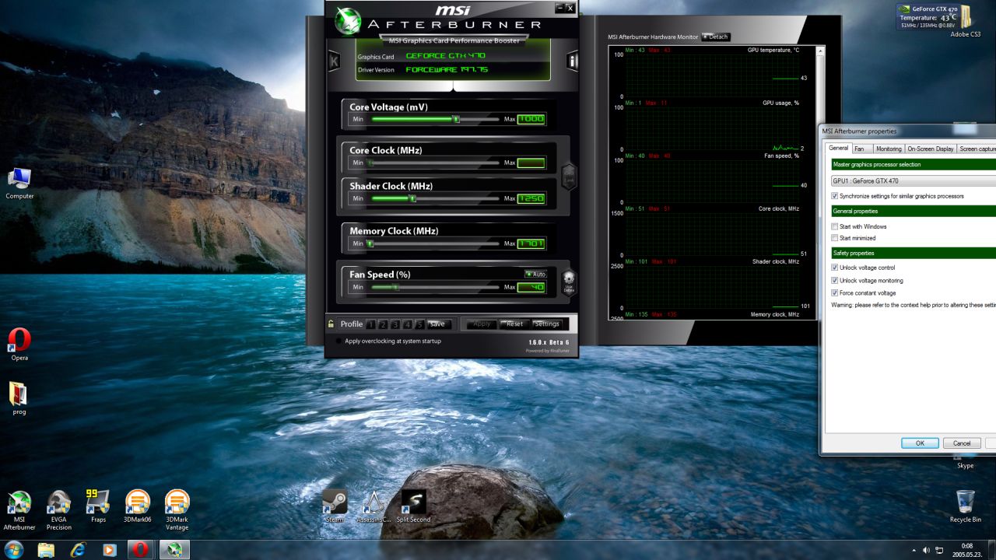This screenshot has width=996, height=560.
Task: Toggle the profile lock padlock icon
Action: (x=331, y=324)
